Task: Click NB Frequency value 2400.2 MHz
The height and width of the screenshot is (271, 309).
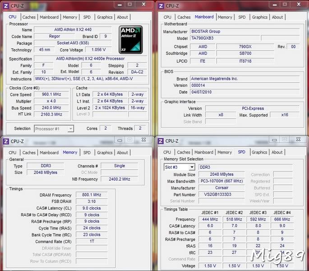Action: pos(120,179)
